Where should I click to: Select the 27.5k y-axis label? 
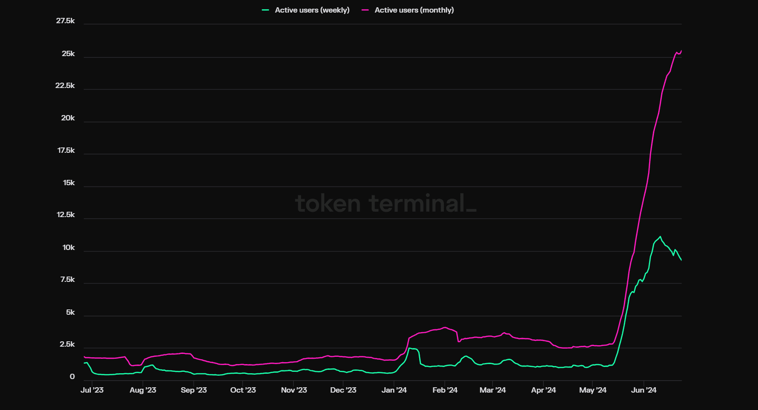65,21
